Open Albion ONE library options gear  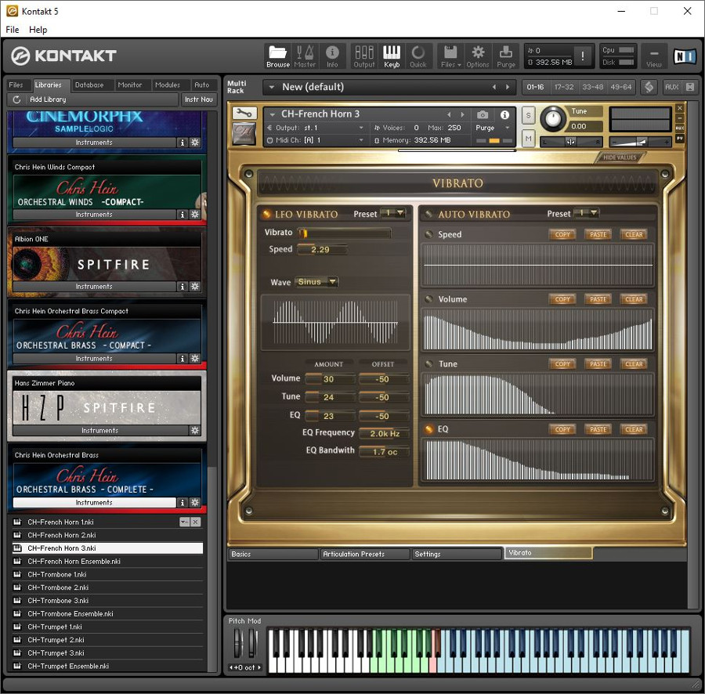195,287
